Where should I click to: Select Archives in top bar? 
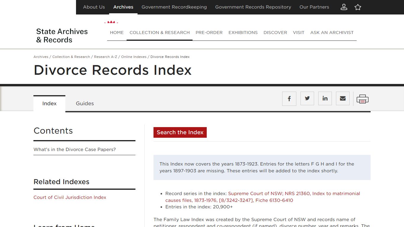coord(123,7)
